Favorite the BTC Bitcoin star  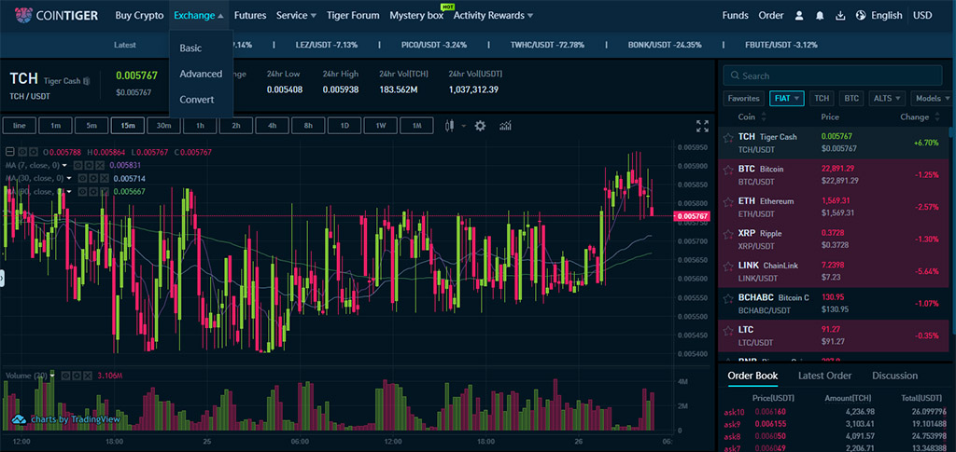(727, 171)
